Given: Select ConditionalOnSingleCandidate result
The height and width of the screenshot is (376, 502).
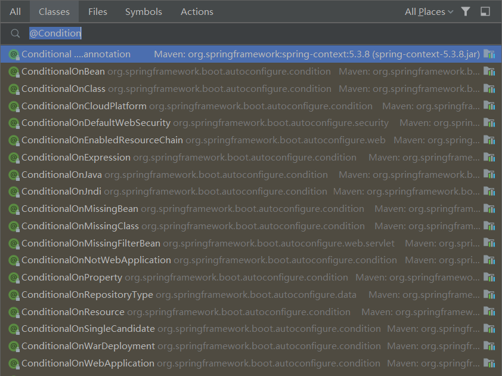Looking at the screenshot, I should pyautogui.click(x=251, y=329).
